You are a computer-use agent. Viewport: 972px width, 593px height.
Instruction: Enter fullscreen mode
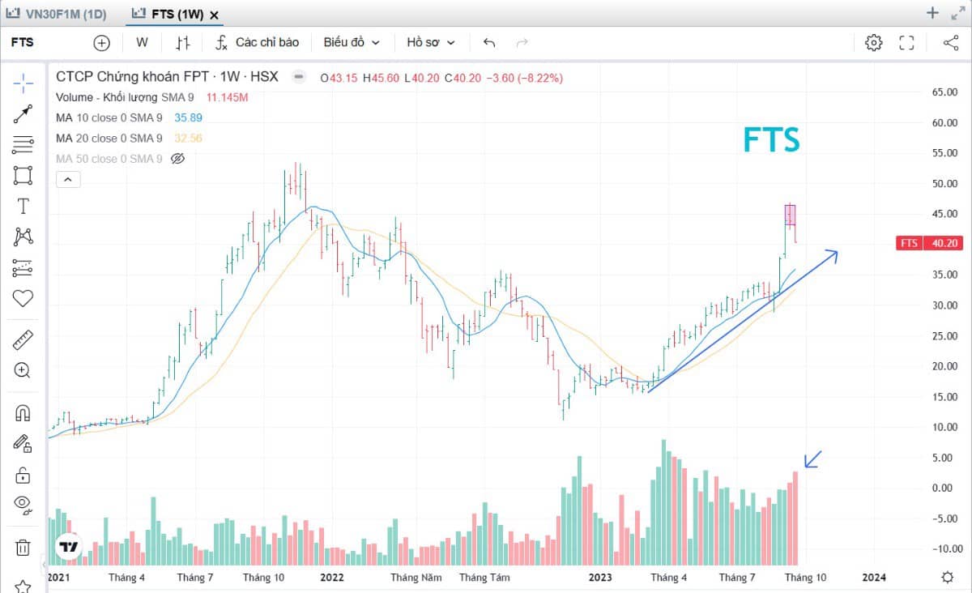906,43
